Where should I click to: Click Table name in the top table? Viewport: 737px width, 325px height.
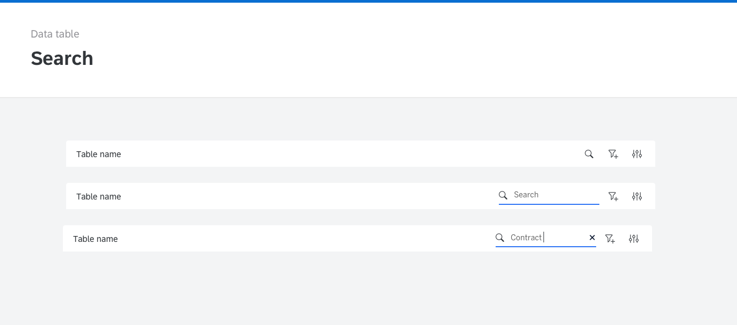pyautogui.click(x=98, y=154)
